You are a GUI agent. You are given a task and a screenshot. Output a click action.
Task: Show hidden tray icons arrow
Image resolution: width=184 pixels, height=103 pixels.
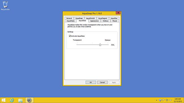click(157, 100)
